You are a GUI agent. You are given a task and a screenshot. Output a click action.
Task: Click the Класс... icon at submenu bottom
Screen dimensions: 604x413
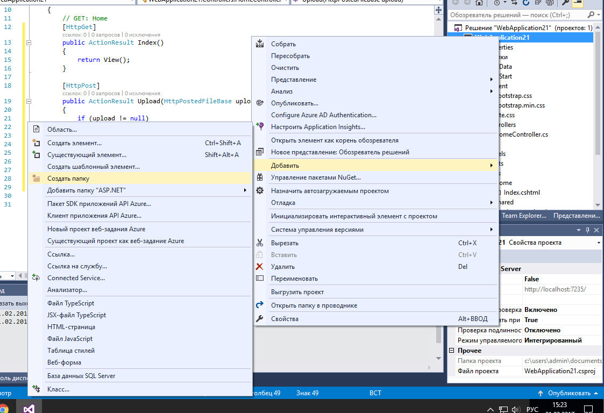click(36, 389)
